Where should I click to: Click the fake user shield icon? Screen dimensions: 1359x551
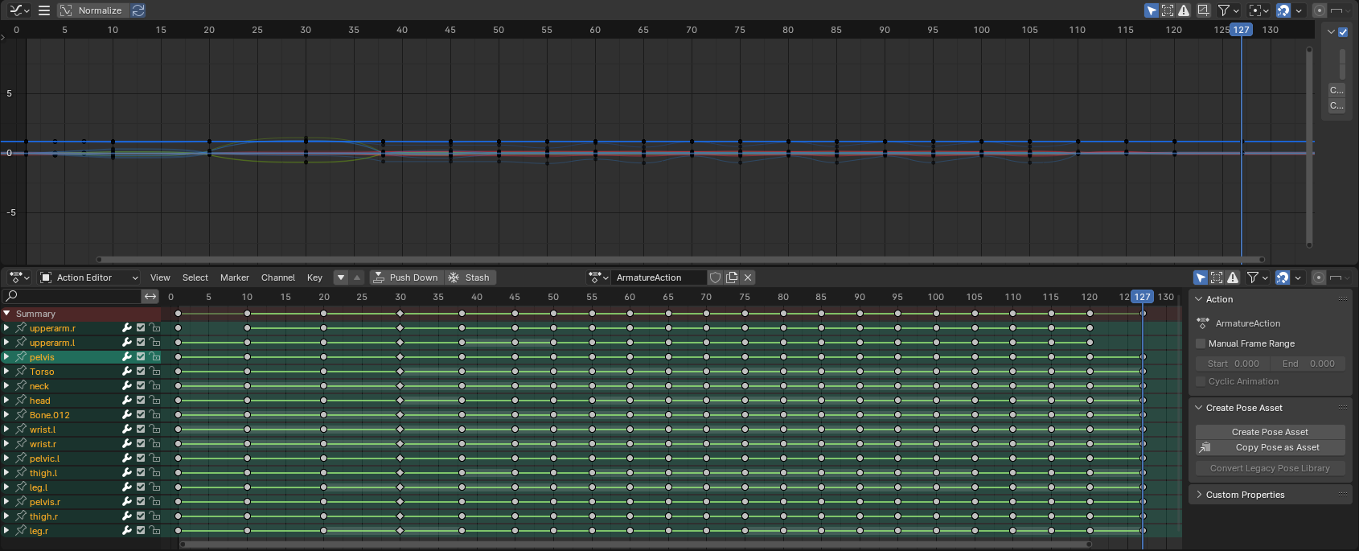[715, 278]
